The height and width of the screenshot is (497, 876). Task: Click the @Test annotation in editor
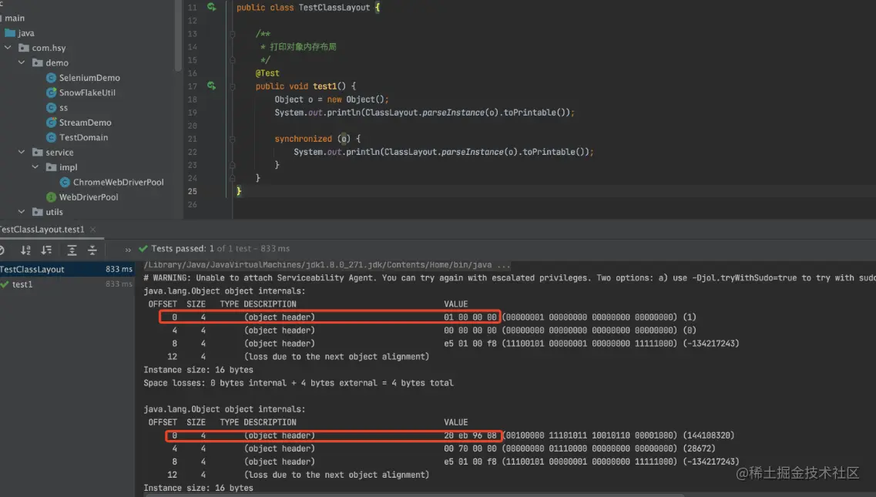point(267,73)
